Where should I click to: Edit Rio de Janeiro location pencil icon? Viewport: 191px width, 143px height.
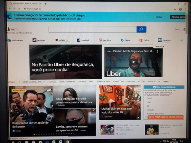coord(44,82)
